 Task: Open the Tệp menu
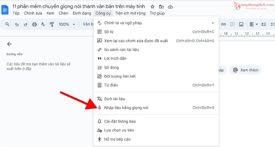pyautogui.click(x=16, y=13)
